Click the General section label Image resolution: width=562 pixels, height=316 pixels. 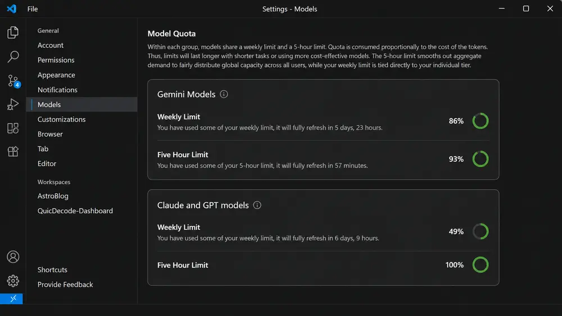click(48, 31)
